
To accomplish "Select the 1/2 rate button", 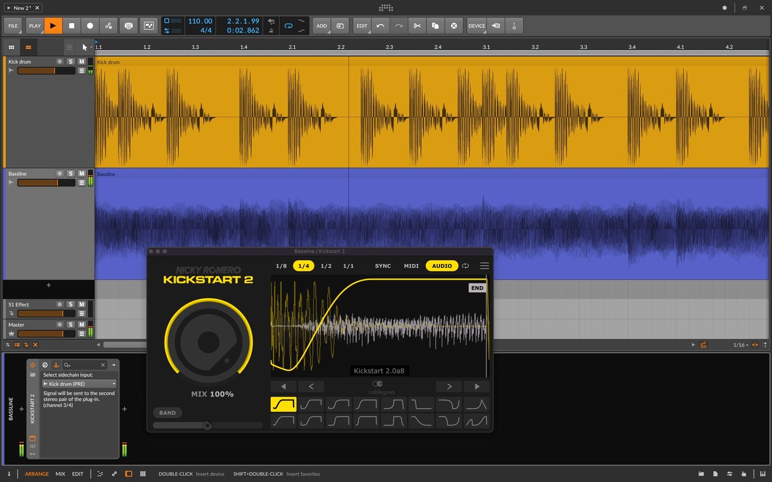I will coord(326,266).
